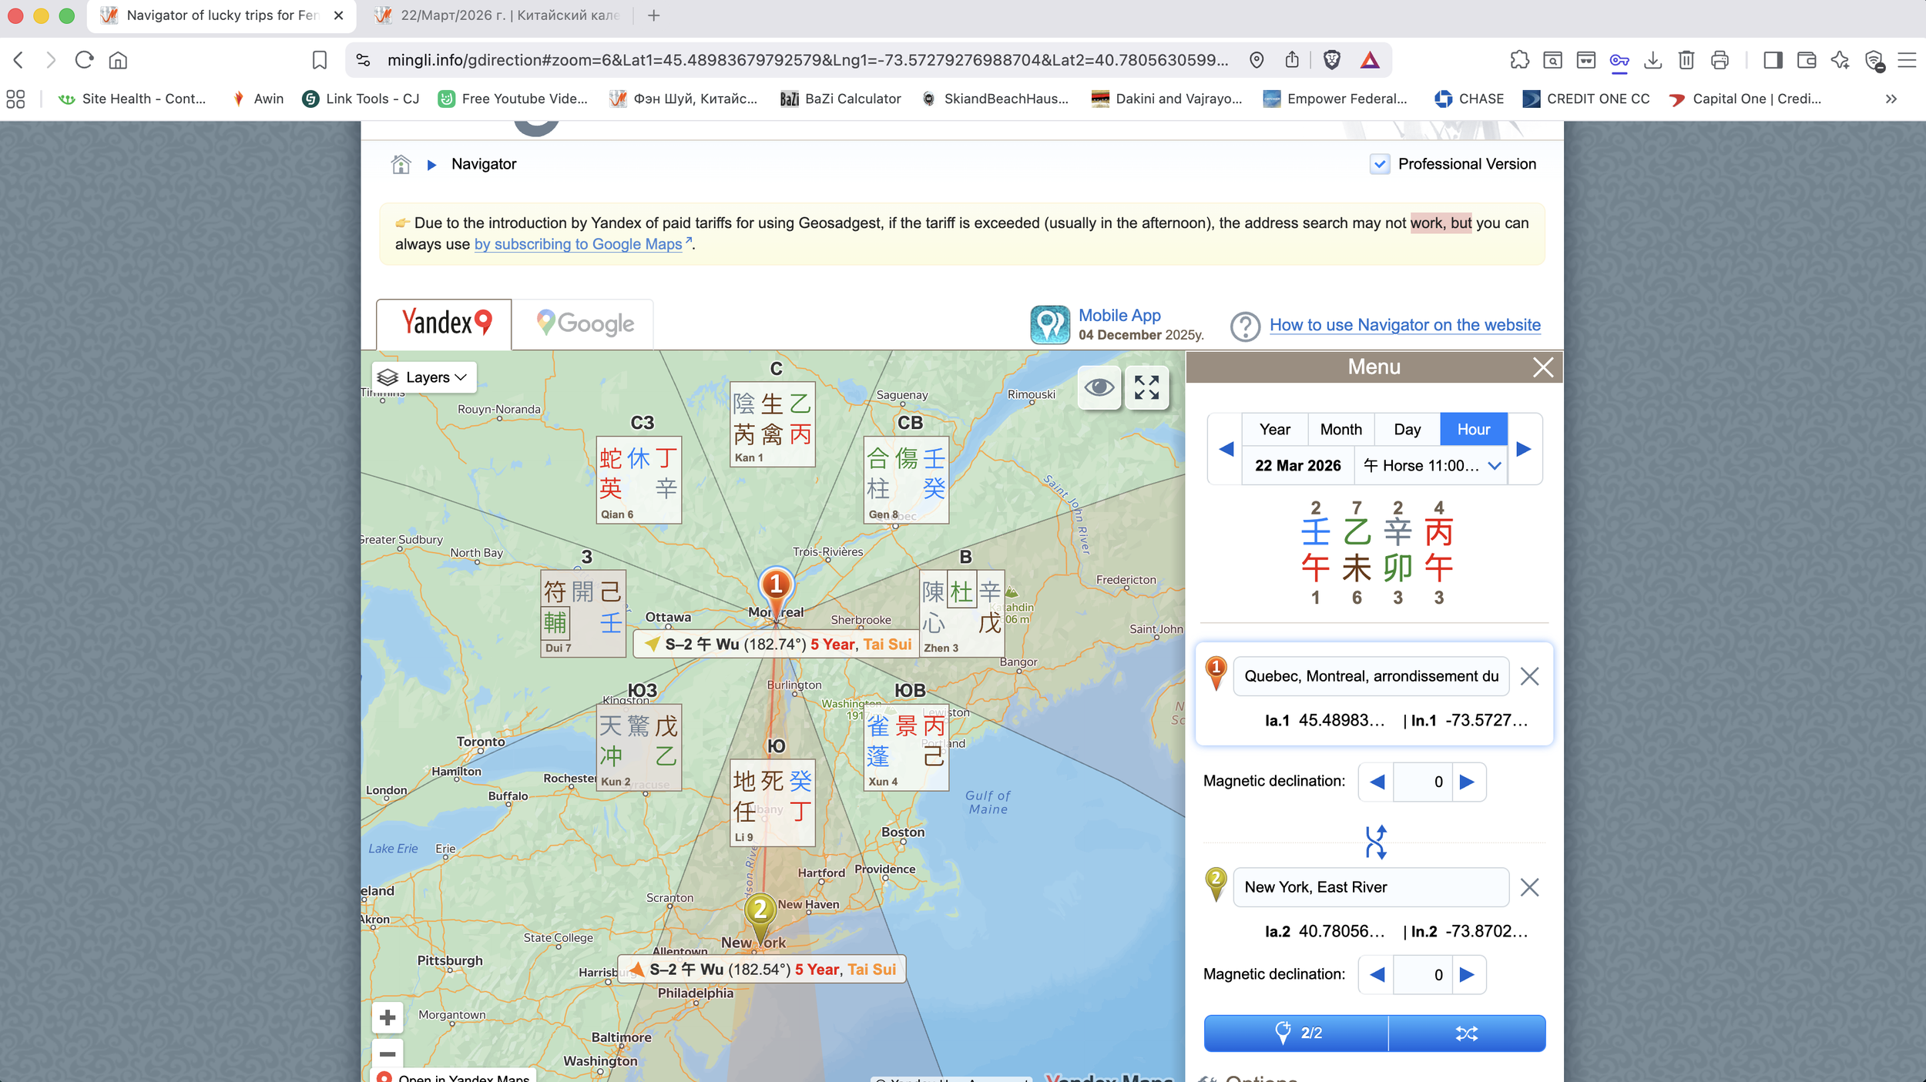Click orange marker 1 on Montreal
This screenshot has height=1082, width=1926.
(x=776, y=586)
